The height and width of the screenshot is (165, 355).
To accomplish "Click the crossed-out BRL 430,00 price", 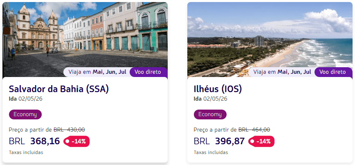I will point(69,130).
